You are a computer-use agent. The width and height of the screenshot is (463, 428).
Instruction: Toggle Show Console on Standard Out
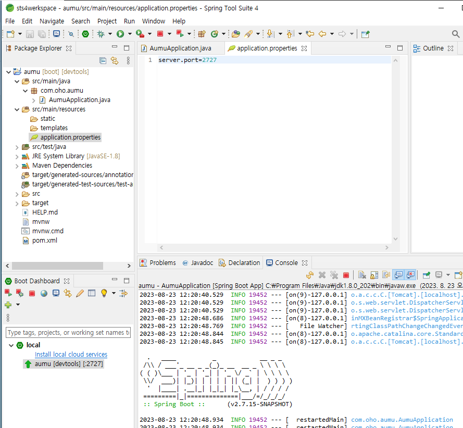click(398, 275)
